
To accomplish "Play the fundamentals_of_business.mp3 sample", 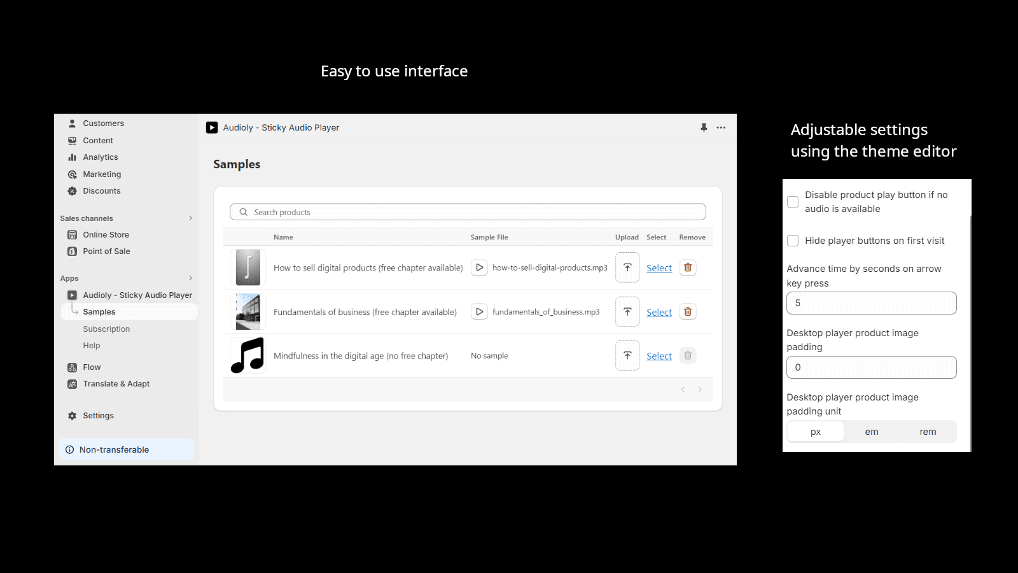I will pos(479,311).
